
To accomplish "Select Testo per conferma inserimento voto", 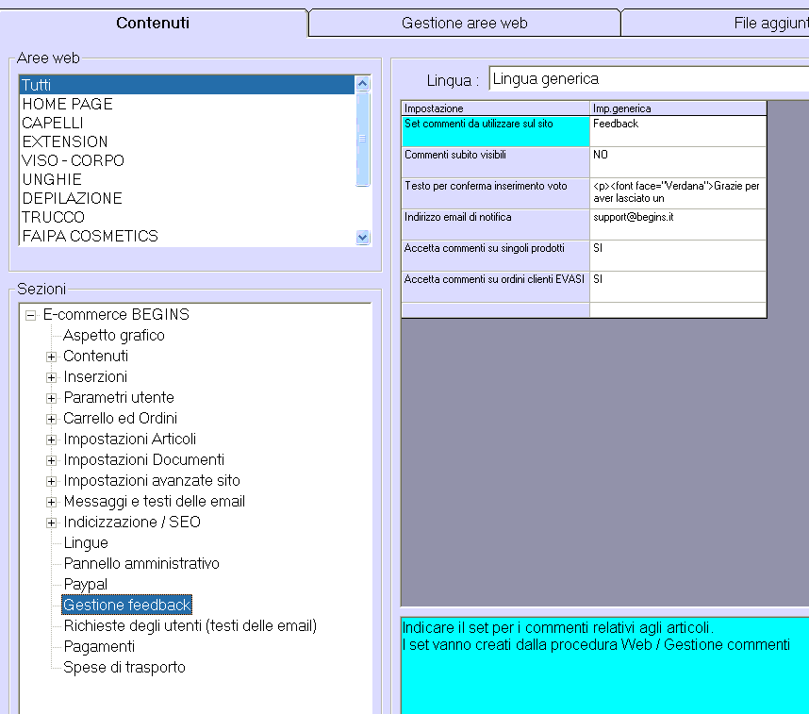I will 495,193.
